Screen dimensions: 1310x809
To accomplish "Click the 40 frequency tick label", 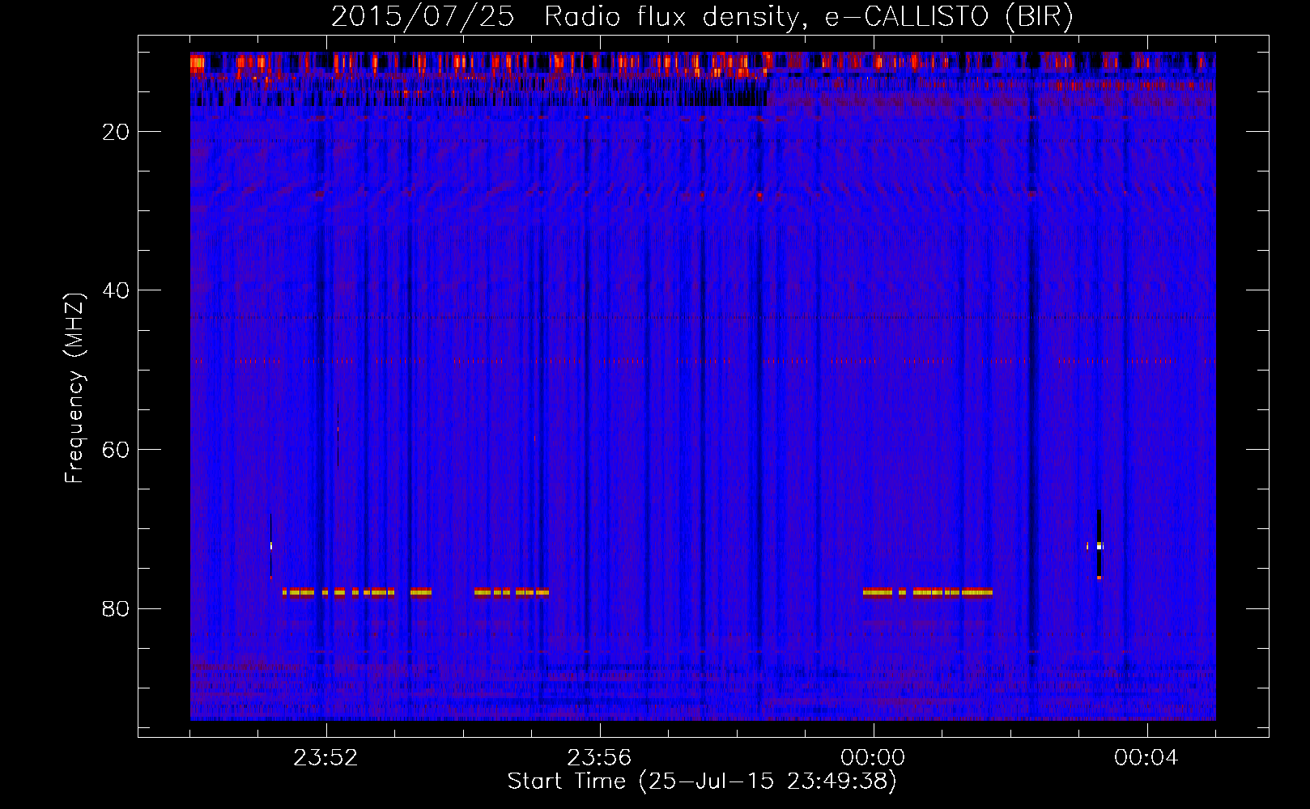I will [117, 290].
